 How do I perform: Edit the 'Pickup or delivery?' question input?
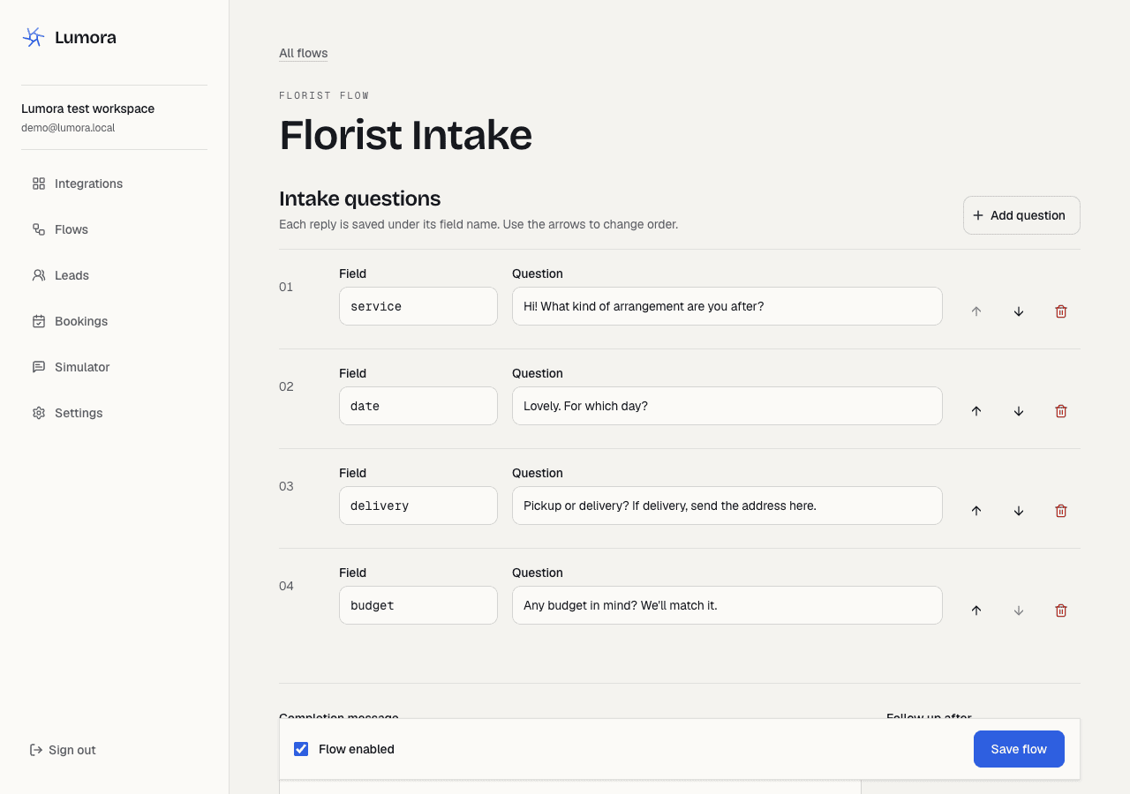click(727, 506)
